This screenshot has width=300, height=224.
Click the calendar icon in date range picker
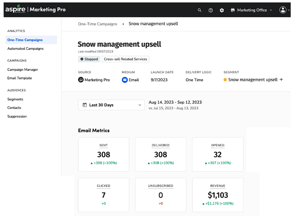click(85, 105)
